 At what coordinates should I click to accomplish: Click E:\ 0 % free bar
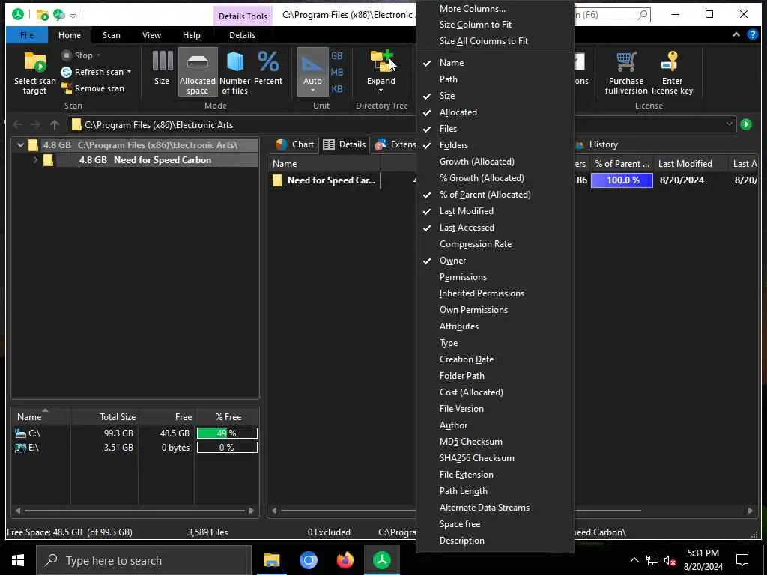pyautogui.click(x=227, y=448)
